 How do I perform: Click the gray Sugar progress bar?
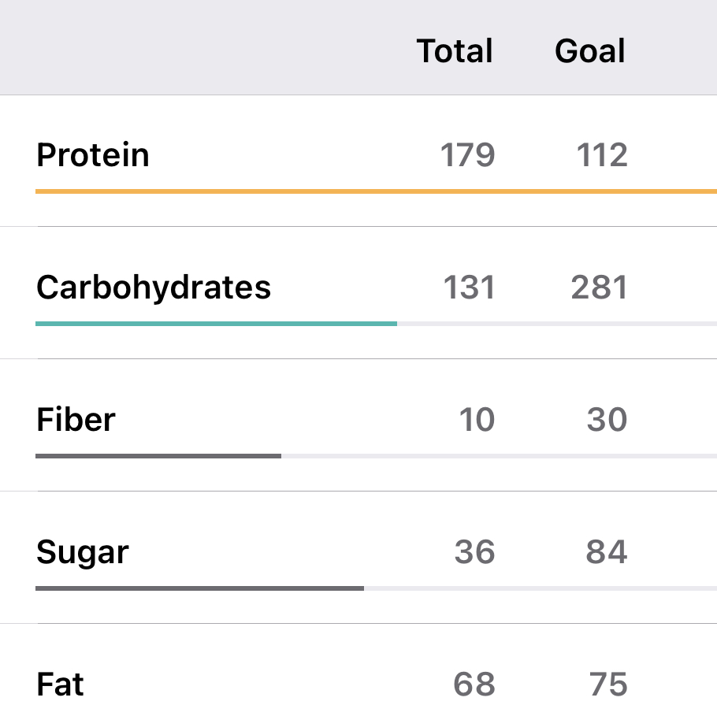coord(199,588)
